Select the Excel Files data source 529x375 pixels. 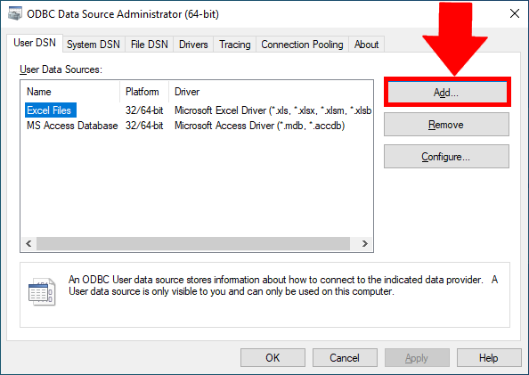pos(51,110)
